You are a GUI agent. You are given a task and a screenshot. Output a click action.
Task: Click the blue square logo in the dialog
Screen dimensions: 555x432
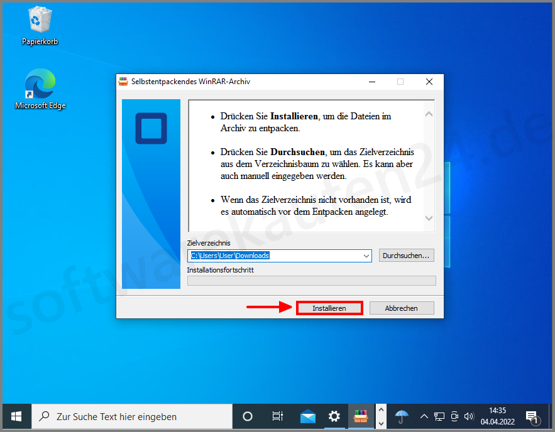(151, 128)
